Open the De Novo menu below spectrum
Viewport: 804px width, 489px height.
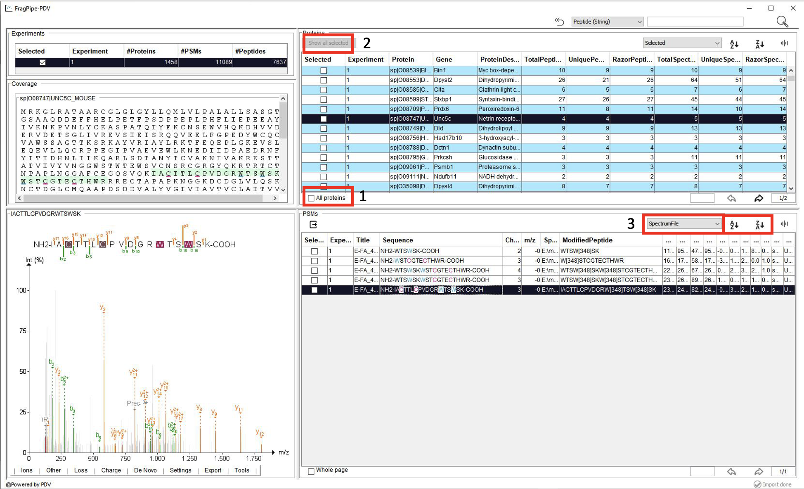pyautogui.click(x=145, y=470)
